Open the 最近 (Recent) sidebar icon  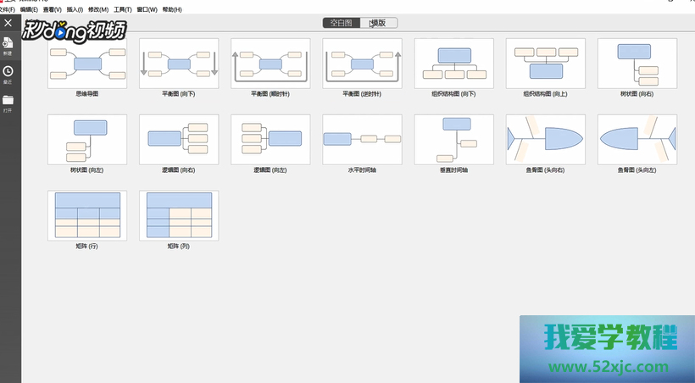[x=8, y=73]
